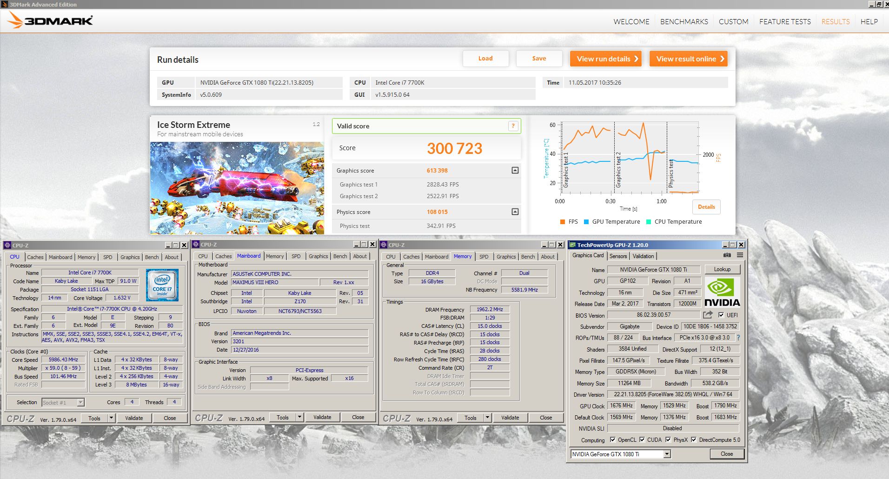
Task: Click the first CPU-Z window title icon
Action: pos(7,245)
